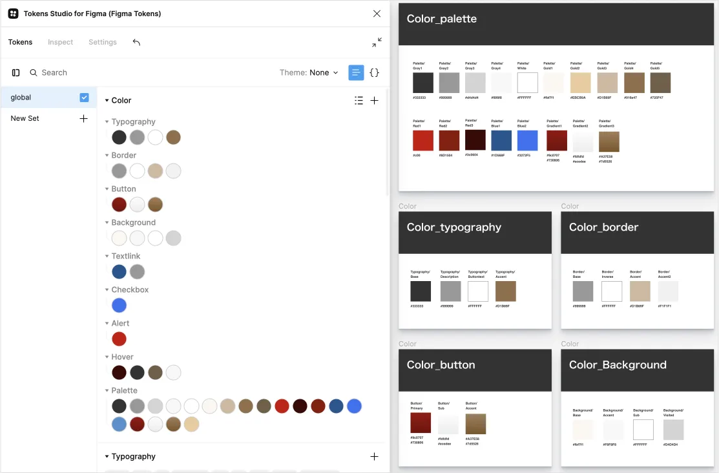Toggle the token sets sidebar panel icon

[x=16, y=73]
